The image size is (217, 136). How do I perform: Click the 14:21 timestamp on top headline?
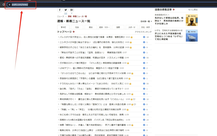tap(128, 37)
